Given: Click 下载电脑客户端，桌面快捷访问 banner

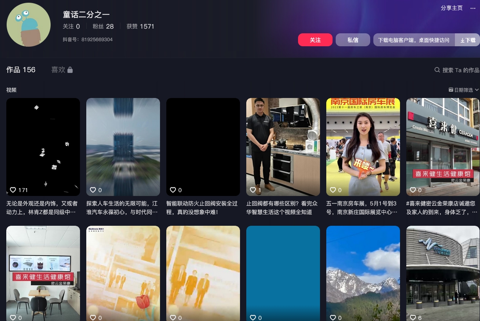Looking at the screenshot, I should tap(414, 40).
